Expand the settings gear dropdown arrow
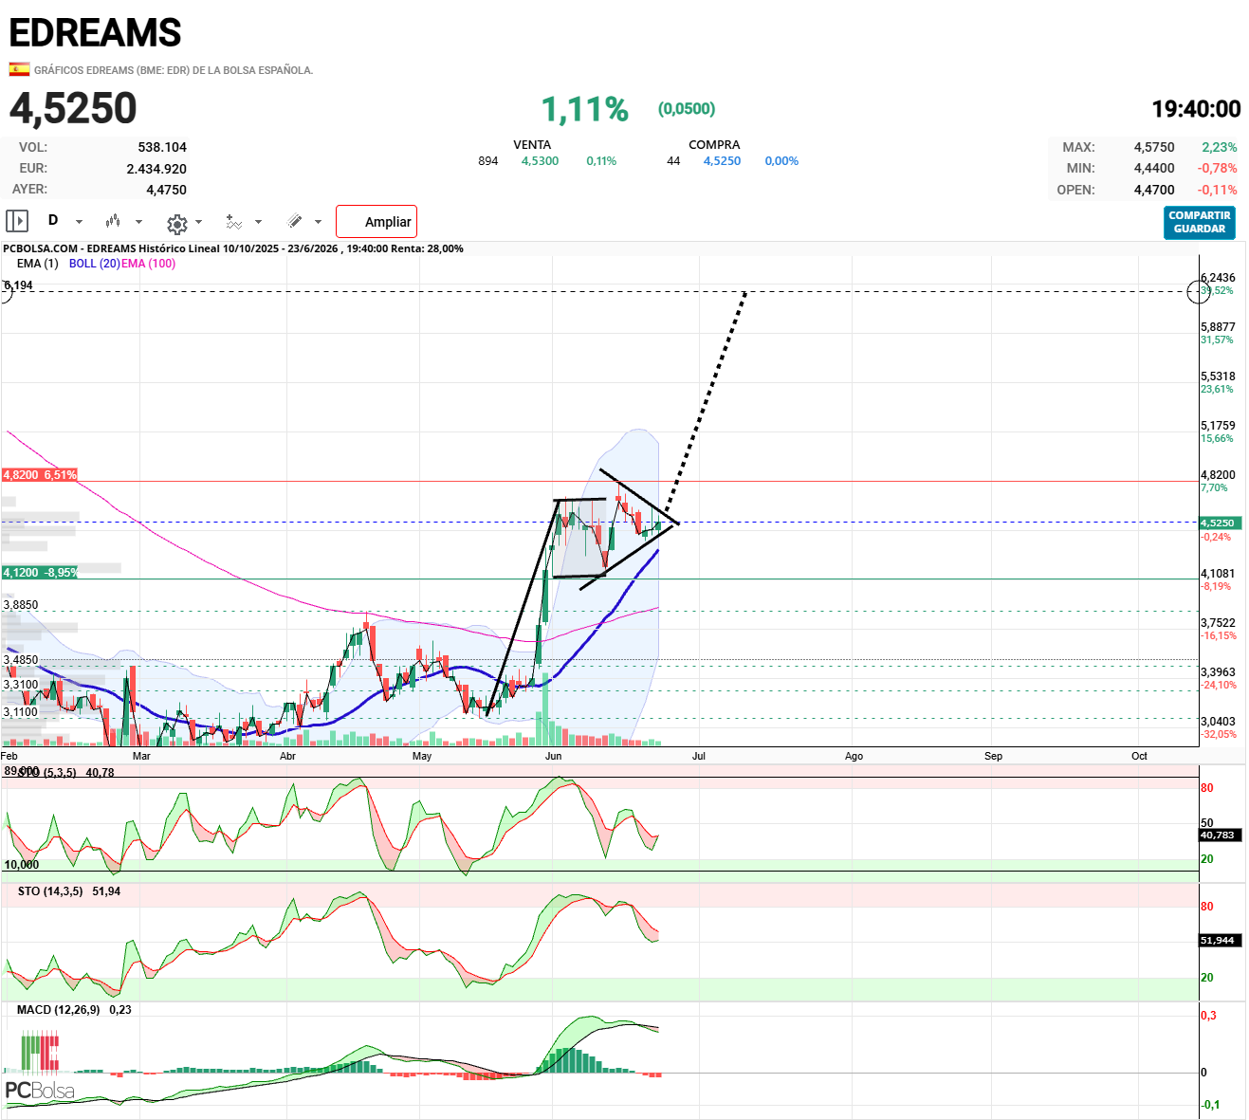 [x=198, y=222]
